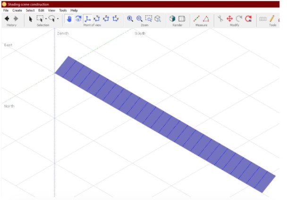Click the zoom to rectangle icon

149,19
